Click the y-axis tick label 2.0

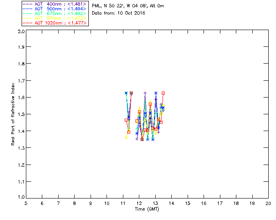(21, 31)
